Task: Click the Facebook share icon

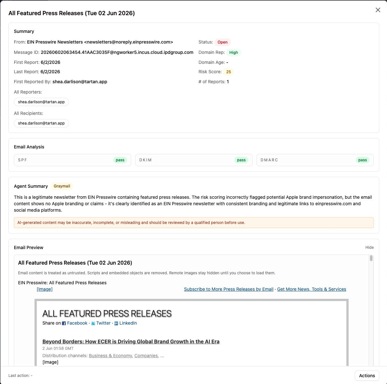Action: [64, 323]
